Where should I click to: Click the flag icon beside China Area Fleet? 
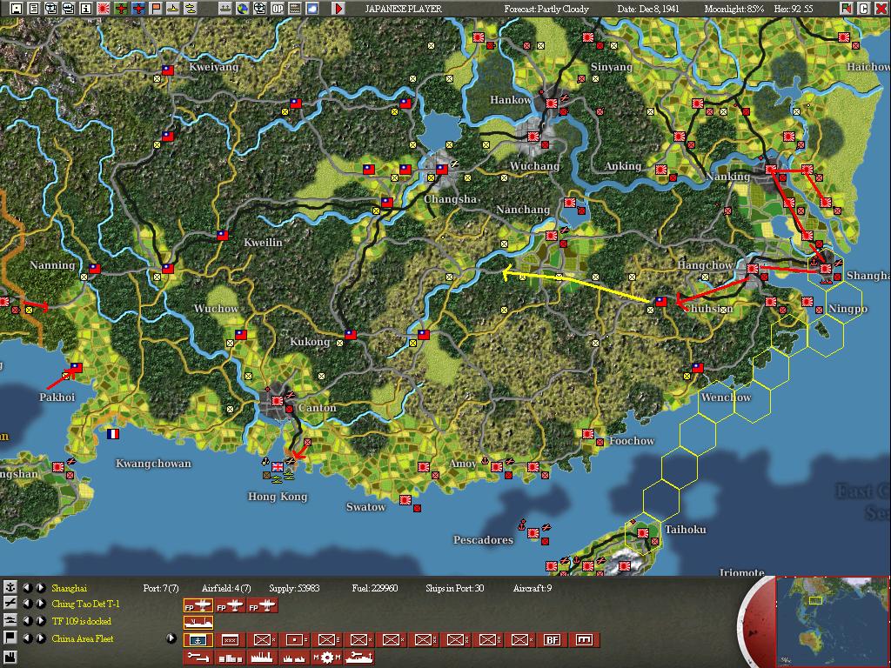click(x=10, y=638)
